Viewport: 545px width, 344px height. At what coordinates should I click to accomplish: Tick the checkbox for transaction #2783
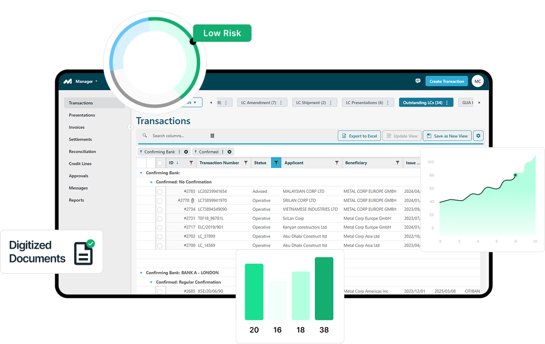point(160,191)
